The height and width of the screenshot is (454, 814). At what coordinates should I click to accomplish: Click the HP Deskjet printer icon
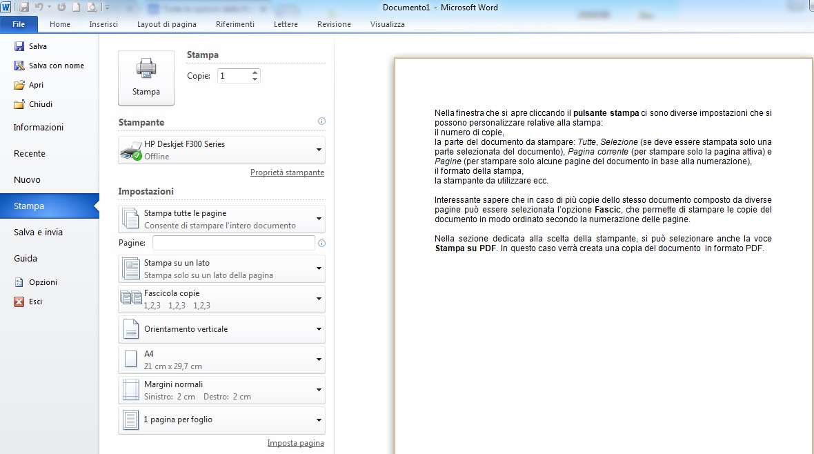coord(131,150)
